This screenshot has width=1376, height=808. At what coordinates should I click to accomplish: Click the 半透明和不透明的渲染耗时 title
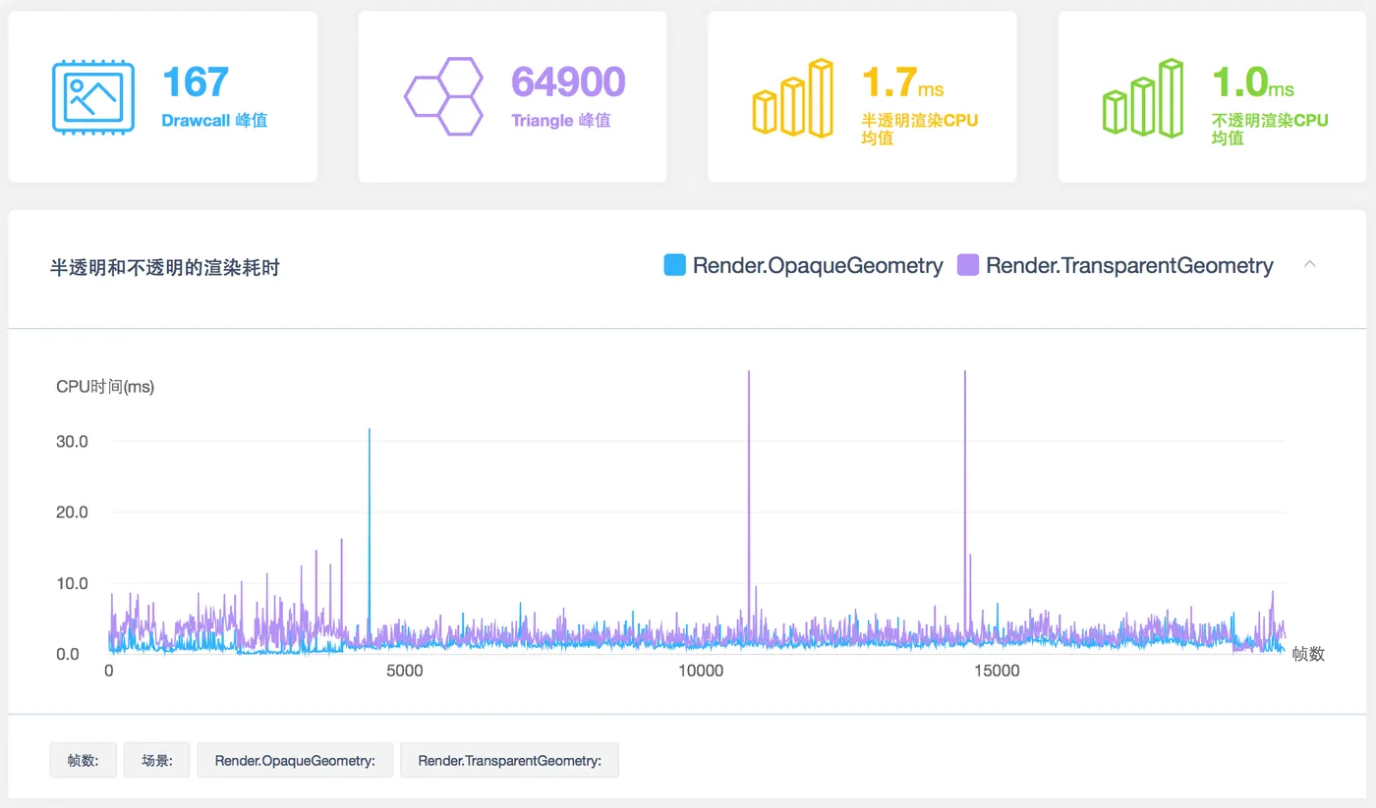pos(165,267)
